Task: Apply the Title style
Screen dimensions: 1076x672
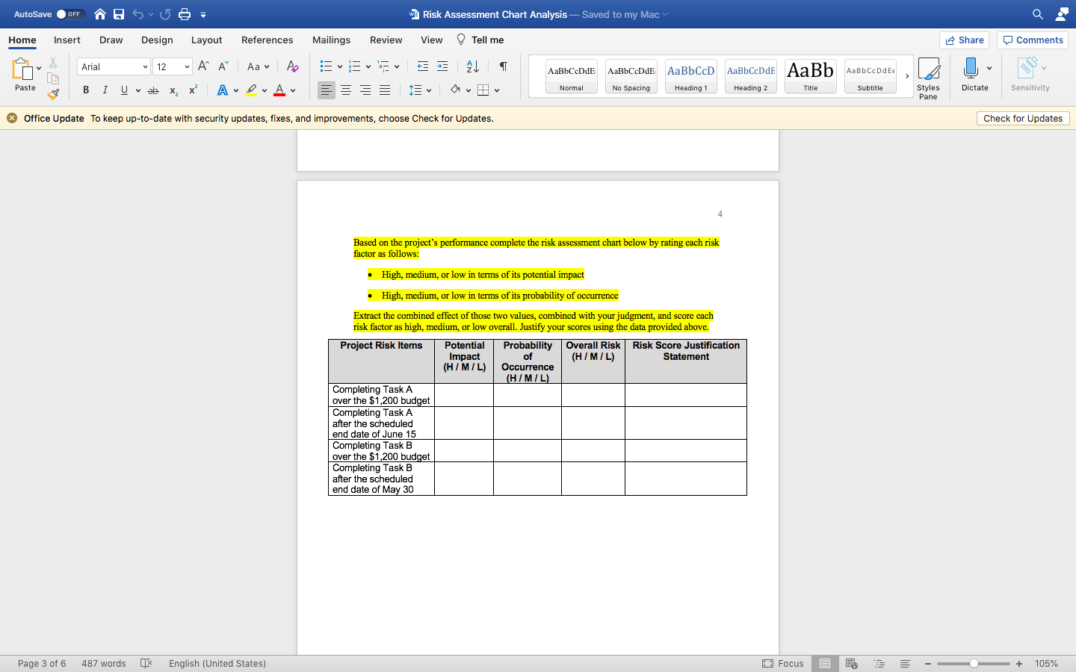Action: [x=811, y=76]
